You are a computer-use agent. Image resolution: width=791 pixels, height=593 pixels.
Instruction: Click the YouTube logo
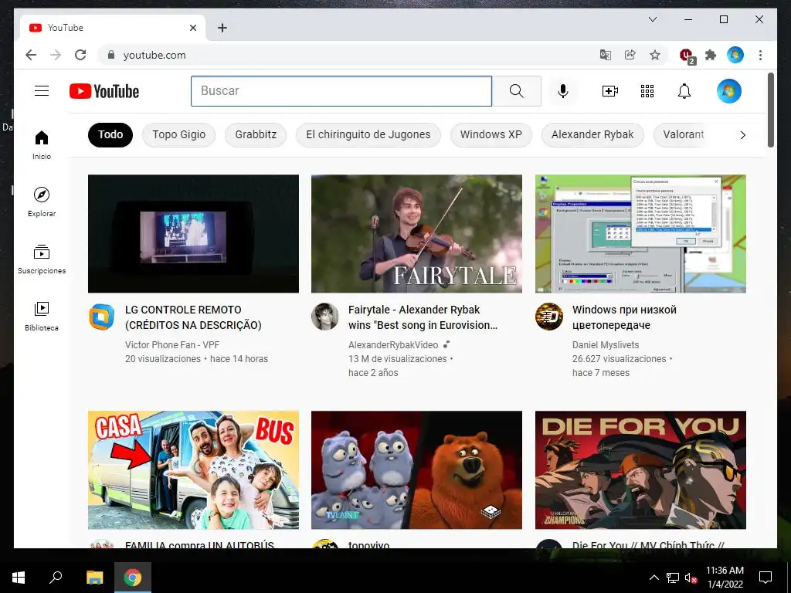coord(104,91)
